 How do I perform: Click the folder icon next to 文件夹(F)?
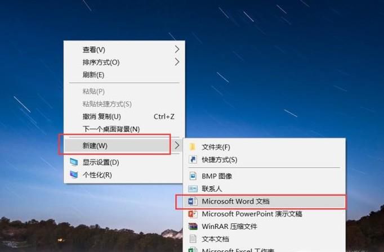coord(193,147)
